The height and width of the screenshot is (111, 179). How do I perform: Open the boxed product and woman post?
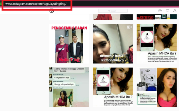coord(157,87)
